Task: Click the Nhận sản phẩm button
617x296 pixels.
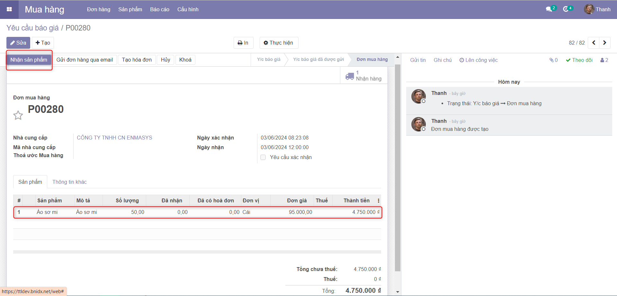Action: (29, 60)
